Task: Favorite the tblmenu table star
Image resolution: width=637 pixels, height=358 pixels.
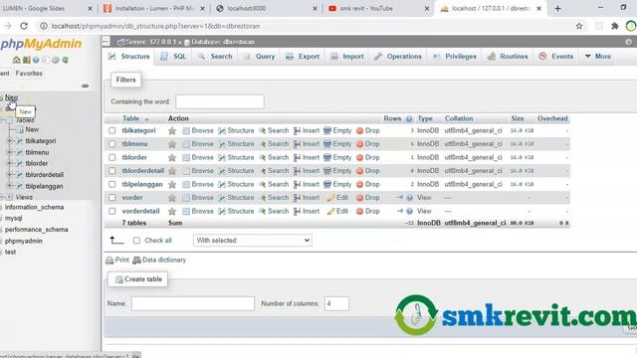Action: [172, 144]
